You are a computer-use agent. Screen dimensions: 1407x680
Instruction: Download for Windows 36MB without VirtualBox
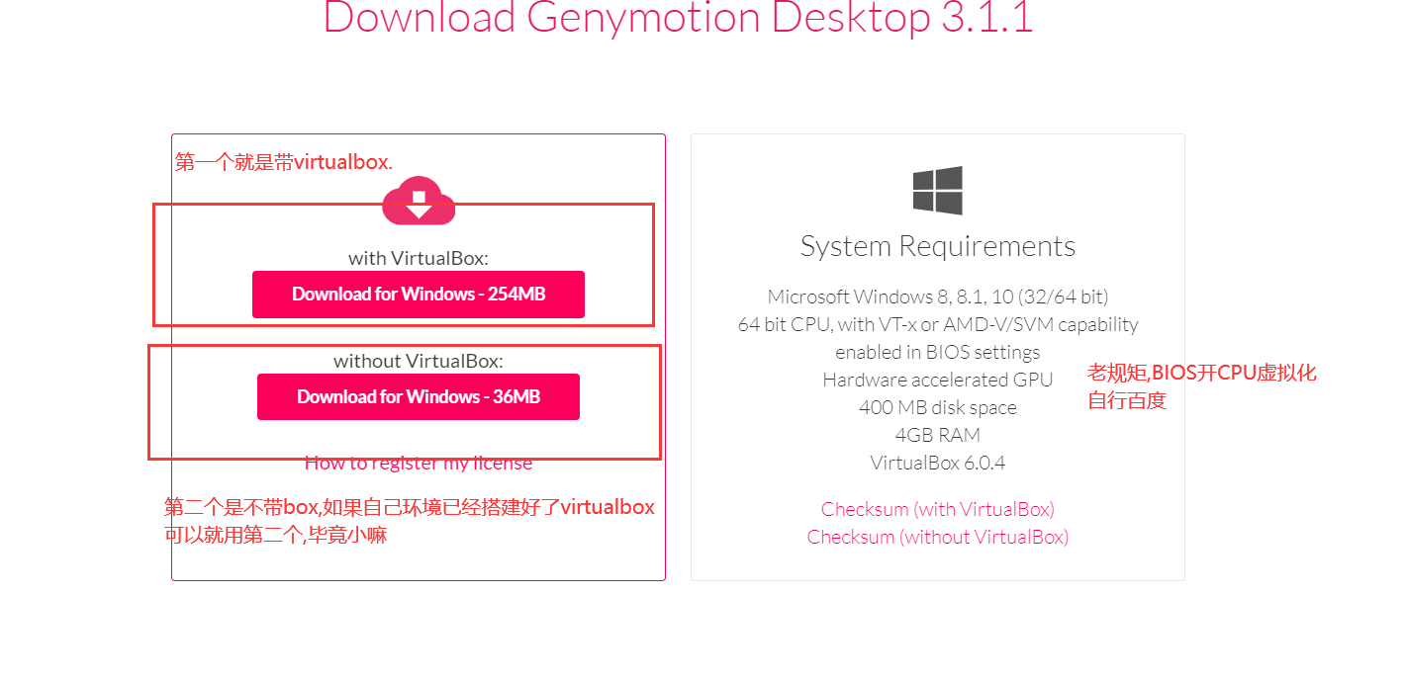coord(419,396)
